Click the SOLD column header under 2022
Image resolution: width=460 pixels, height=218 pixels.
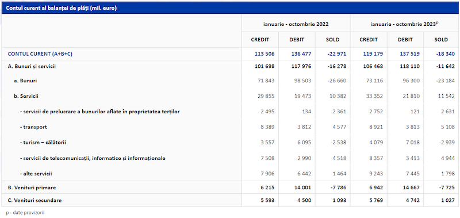point(333,40)
